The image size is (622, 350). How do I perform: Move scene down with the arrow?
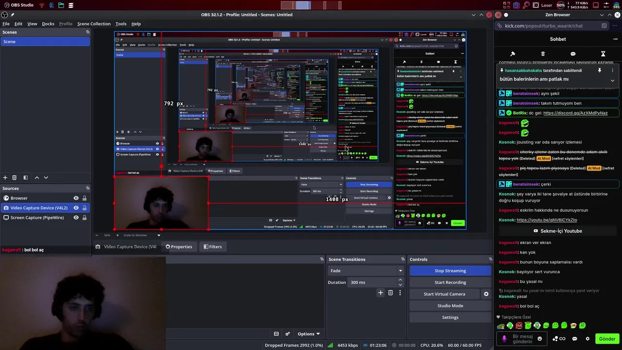tap(46, 177)
